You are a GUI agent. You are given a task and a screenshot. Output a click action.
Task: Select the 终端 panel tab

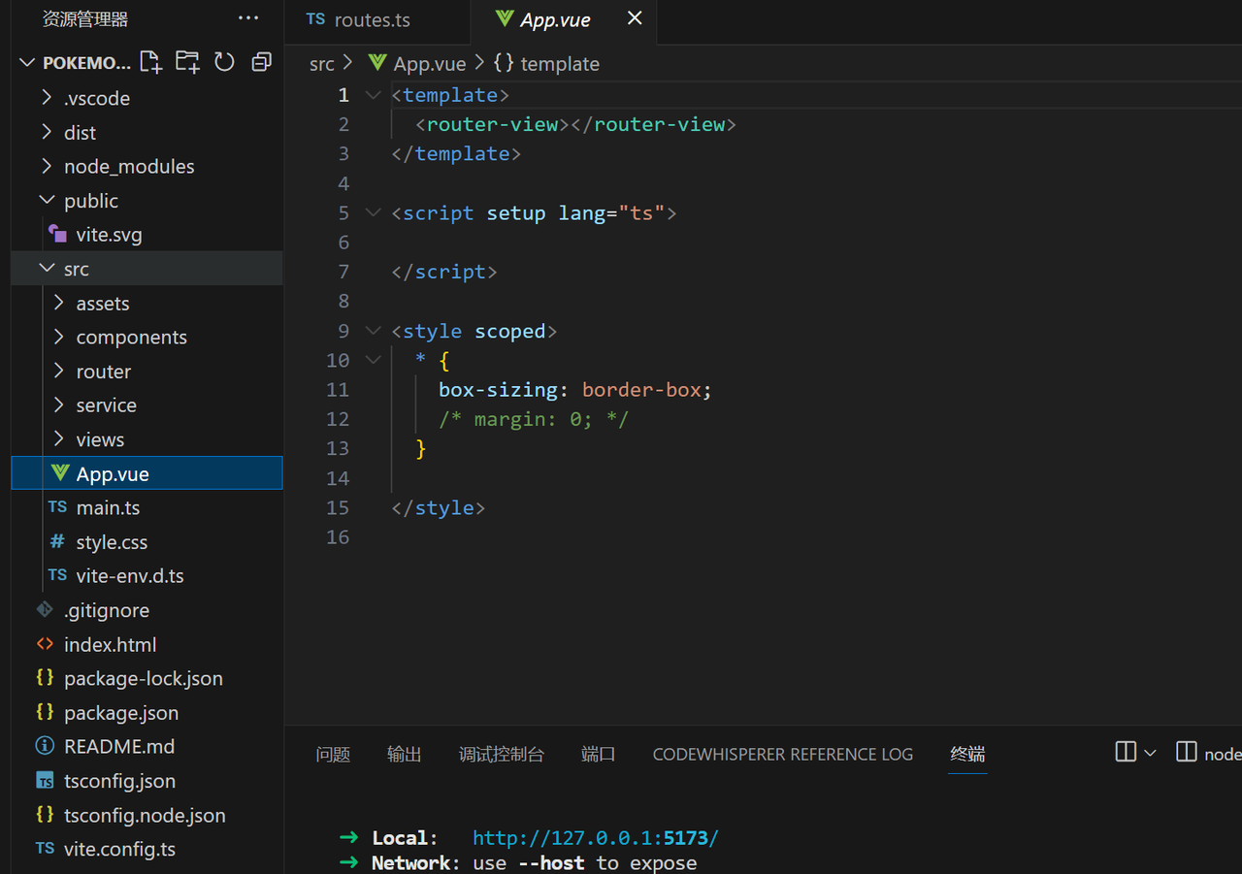(x=967, y=754)
